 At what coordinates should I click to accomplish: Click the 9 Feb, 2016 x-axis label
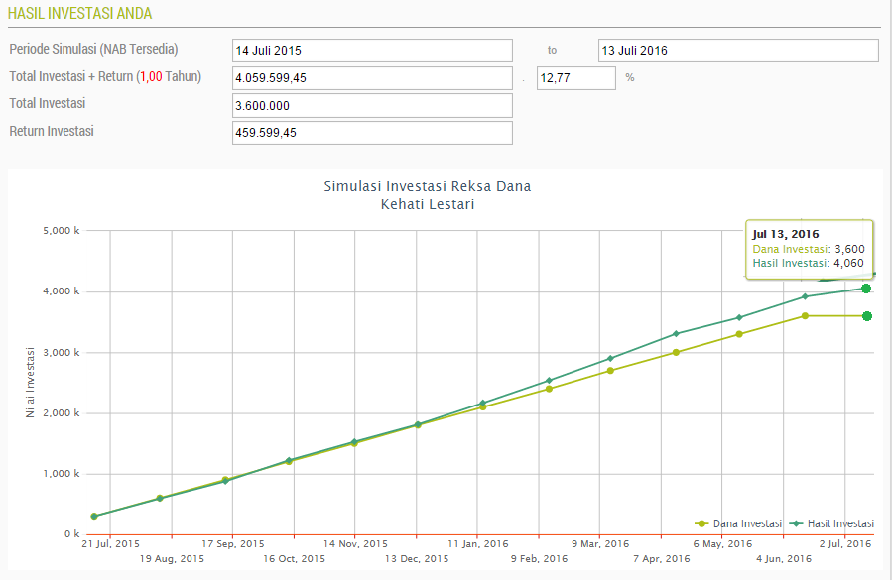(540, 559)
